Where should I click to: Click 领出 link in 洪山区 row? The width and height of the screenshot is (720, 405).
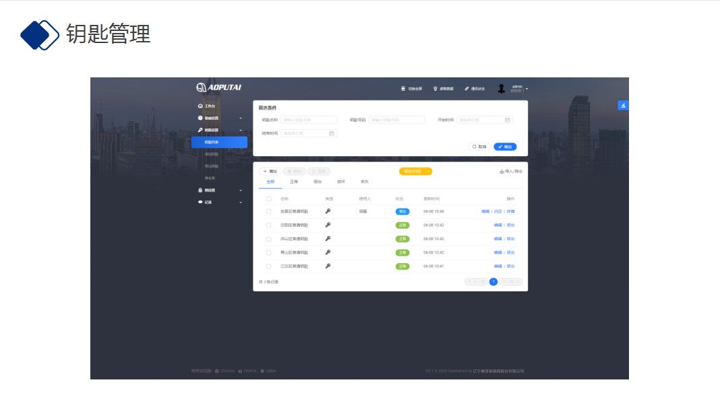(x=510, y=239)
